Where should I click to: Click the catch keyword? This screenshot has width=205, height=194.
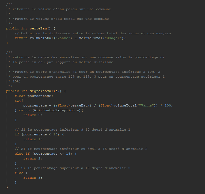(x=24, y=110)
